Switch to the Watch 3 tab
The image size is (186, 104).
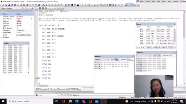pos(164,47)
